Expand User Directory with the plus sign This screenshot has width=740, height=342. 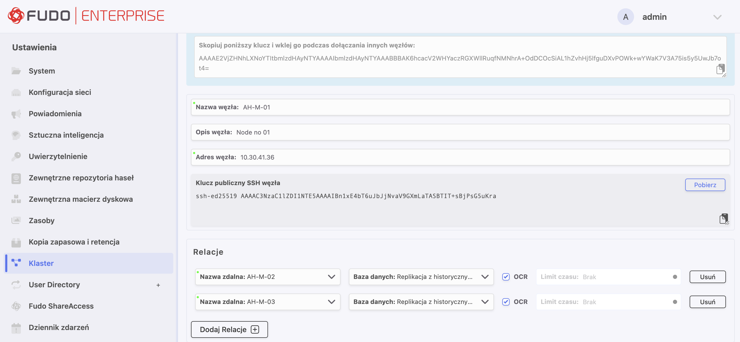158,285
